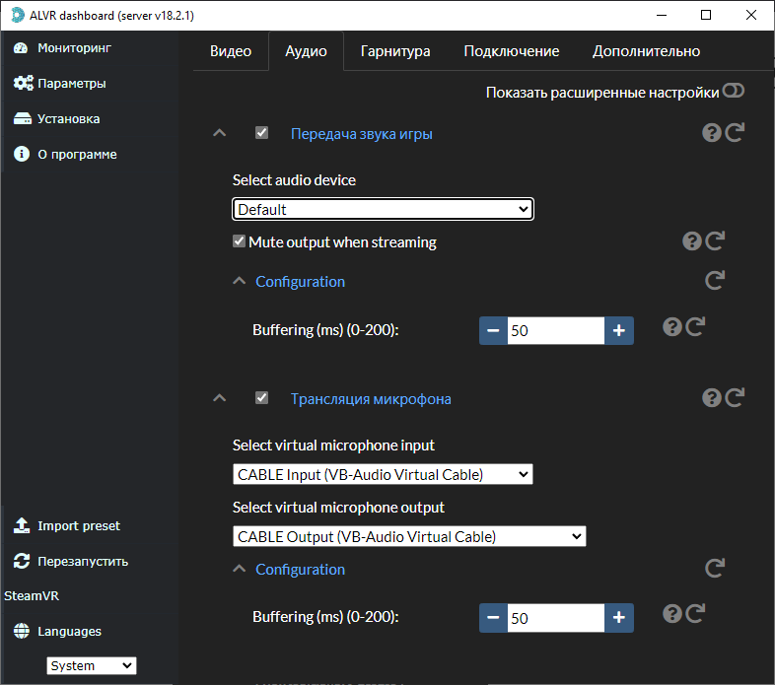The width and height of the screenshot is (775, 685).
Task: Reset game audio Buffering value
Action: pyautogui.click(x=695, y=326)
